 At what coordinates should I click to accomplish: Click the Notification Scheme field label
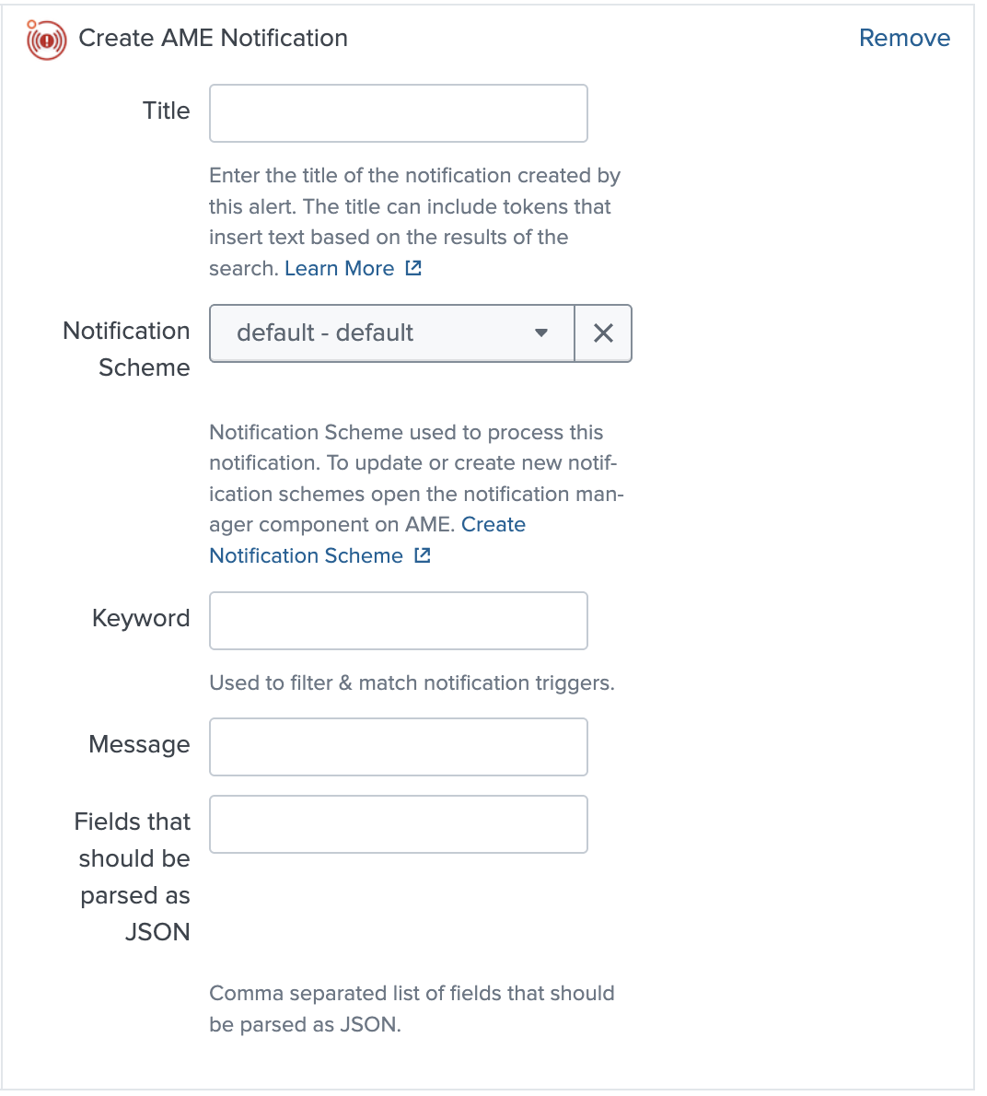[126, 348]
